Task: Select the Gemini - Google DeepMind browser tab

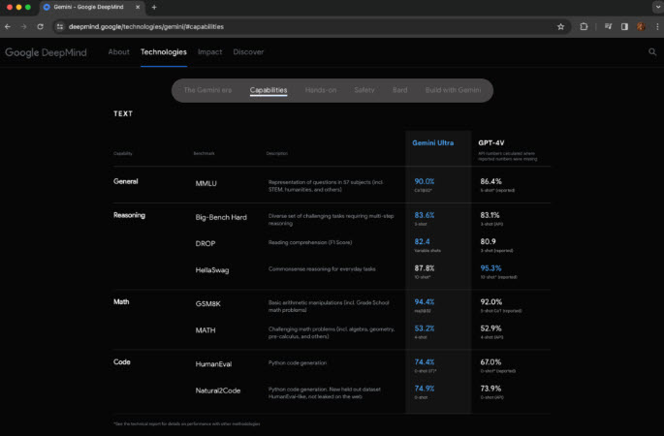Action: click(x=91, y=7)
